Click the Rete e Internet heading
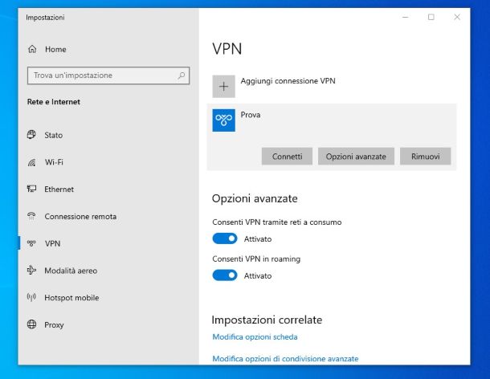 point(54,102)
